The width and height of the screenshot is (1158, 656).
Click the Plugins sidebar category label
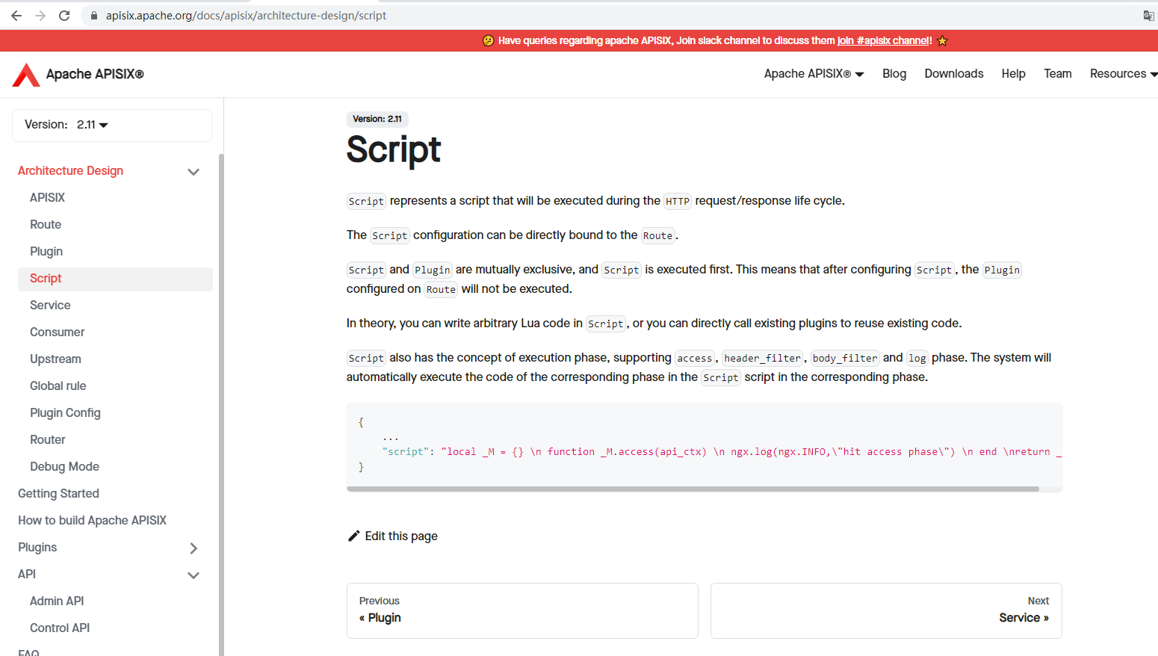[37, 547]
